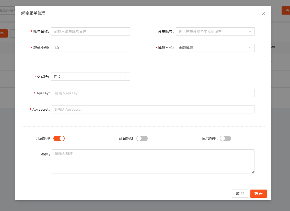Click the Api Key input field
Viewport: 290px width, 211px height.
(x=153, y=93)
